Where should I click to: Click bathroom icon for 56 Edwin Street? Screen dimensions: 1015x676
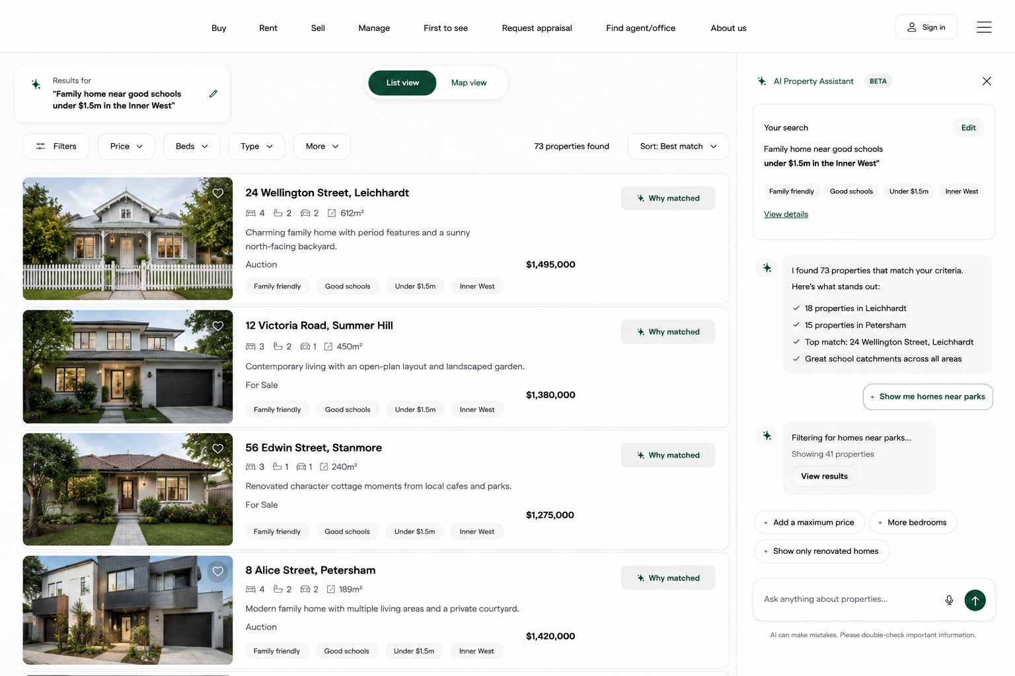pyautogui.click(x=278, y=467)
